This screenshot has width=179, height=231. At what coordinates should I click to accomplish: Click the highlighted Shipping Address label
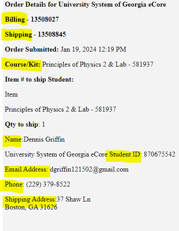coord(30,199)
